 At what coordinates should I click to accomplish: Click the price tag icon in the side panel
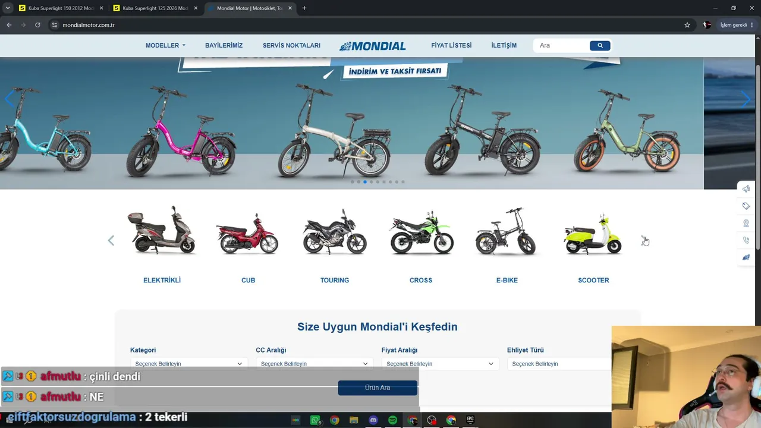[x=746, y=206]
